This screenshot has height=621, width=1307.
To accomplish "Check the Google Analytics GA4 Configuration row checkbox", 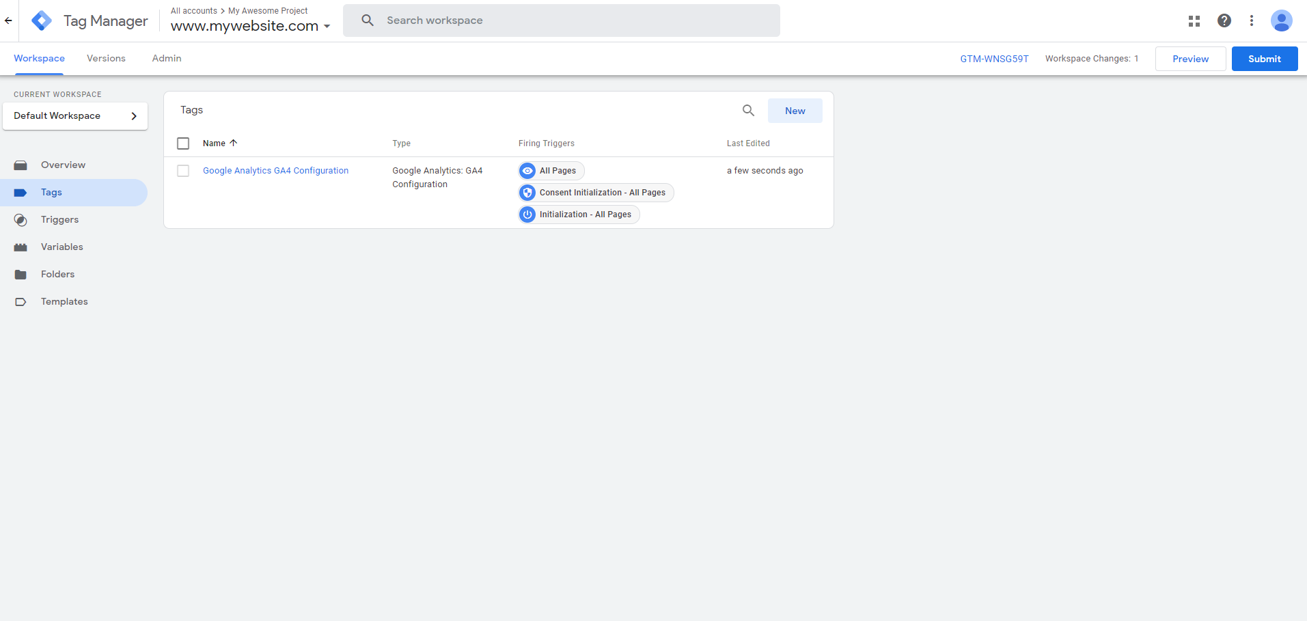I will click(x=183, y=171).
